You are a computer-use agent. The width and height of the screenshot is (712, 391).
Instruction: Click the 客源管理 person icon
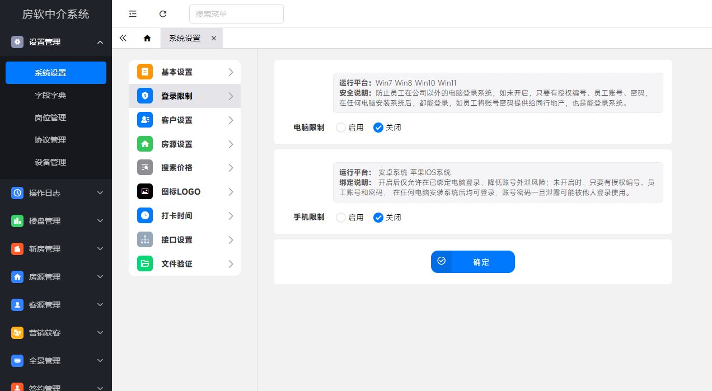(17, 305)
